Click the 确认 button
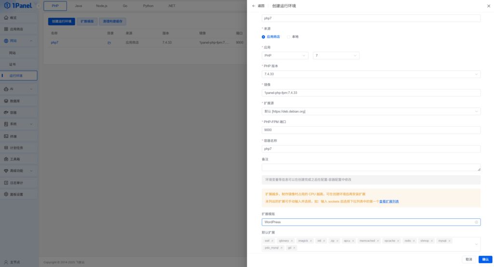The width and height of the screenshot is (494, 267). 485,259
